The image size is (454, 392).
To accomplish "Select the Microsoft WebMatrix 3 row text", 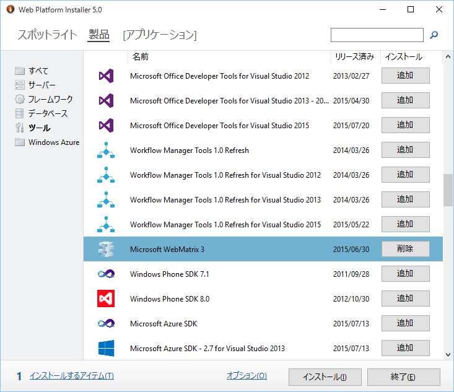I will coord(167,250).
